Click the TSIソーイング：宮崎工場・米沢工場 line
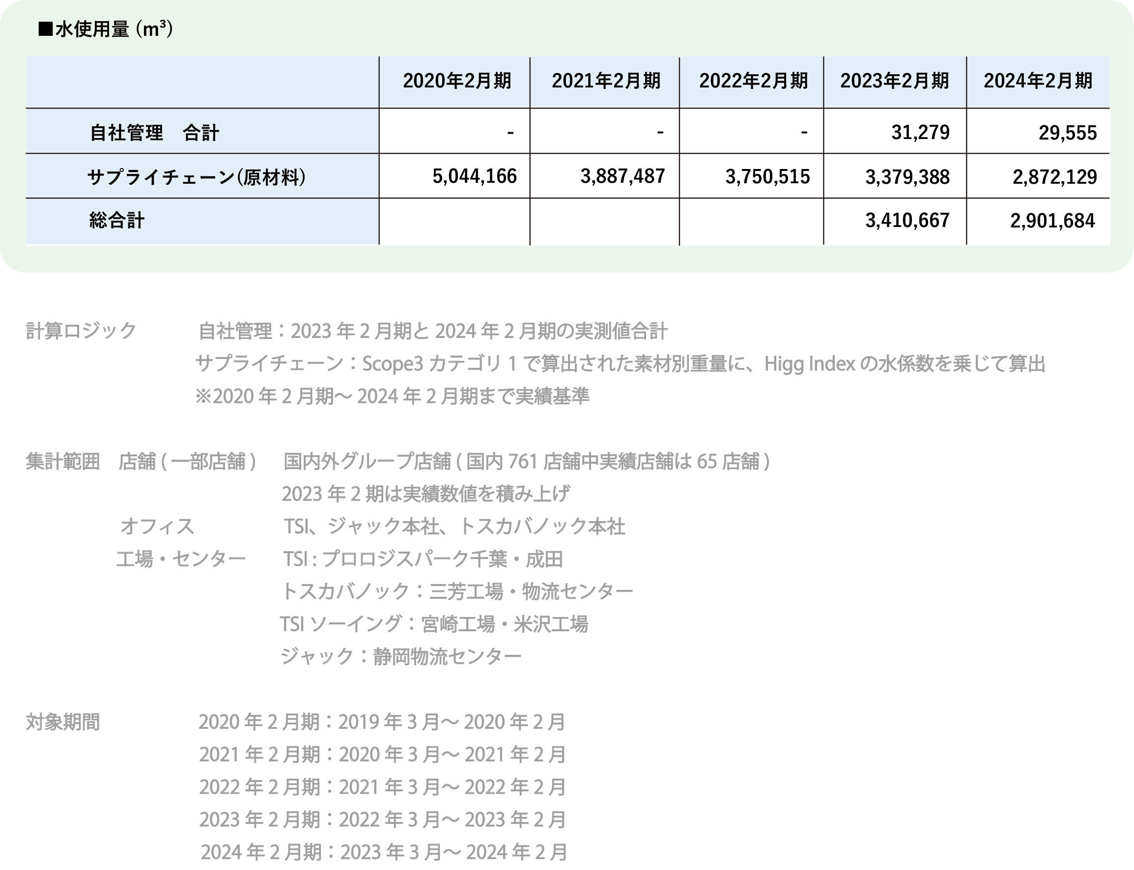This screenshot has width=1134, height=870. tap(434, 623)
